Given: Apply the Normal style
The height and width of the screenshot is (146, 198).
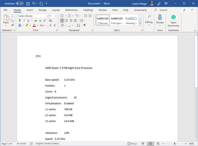Looking at the screenshot, I should point(103,20).
